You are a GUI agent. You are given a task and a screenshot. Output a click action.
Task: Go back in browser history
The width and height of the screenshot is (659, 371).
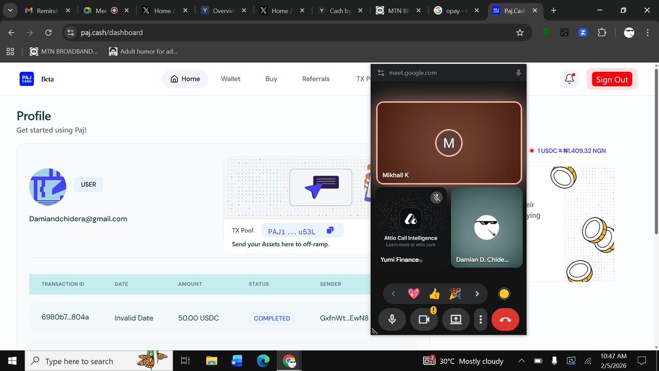click(12, 33)
